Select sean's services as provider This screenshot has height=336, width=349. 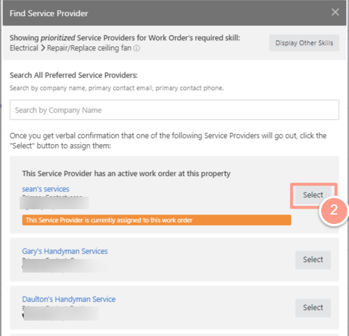(313, 195)
